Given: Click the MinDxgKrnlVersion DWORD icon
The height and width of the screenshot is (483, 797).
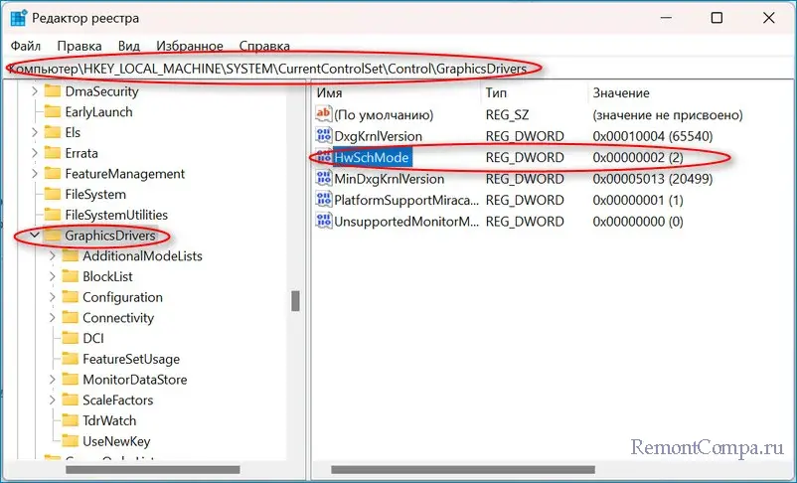Looking at the screenshot, I should [323, 179].
